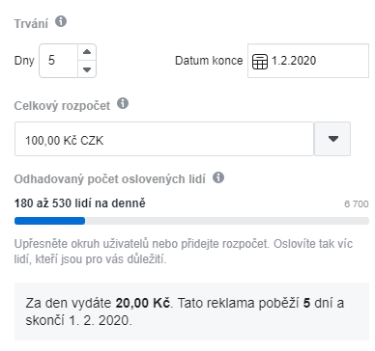Click the daily spend summary box
This screenshot has height=351, width=375.
point(191,311)
